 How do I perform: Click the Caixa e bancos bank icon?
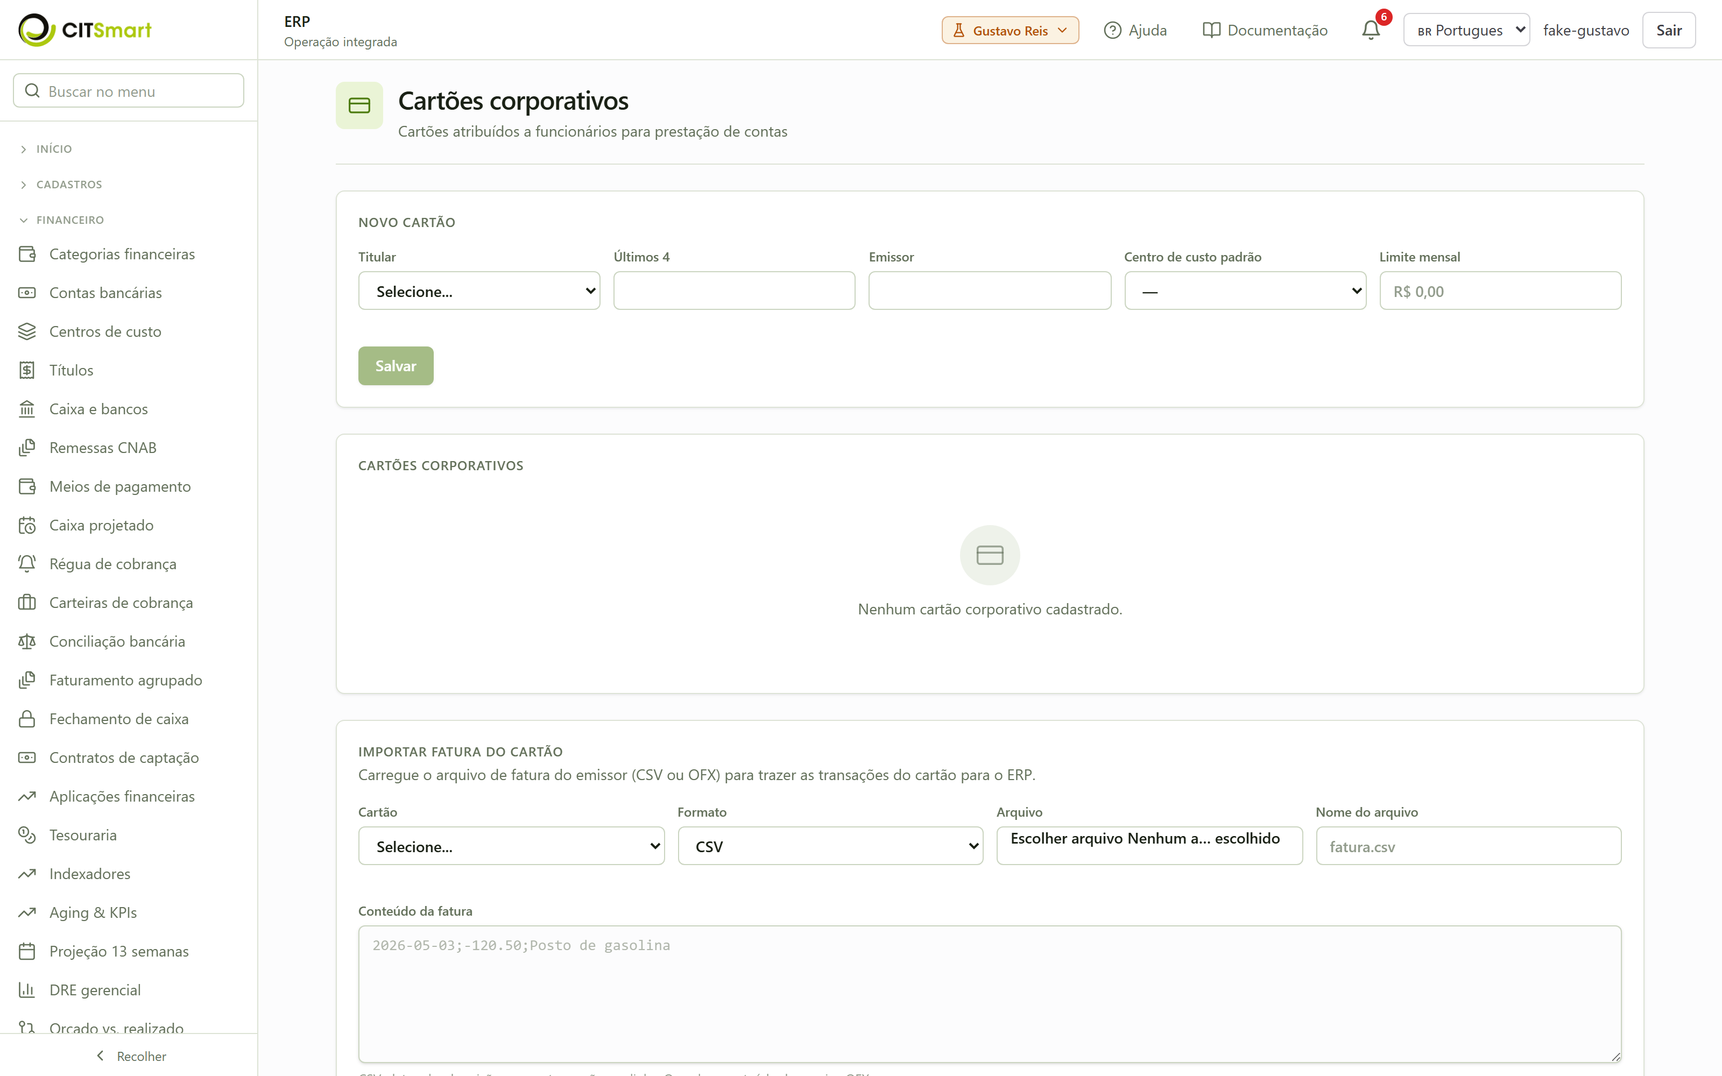[27, 409]
